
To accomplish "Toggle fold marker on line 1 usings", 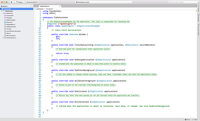I will 42,11.
